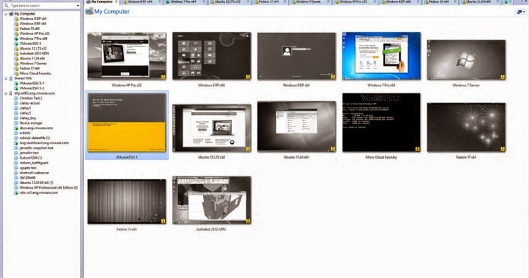Click the running icon beside wks-vc1.eng.vmware.com
This screenshot has width=529, height=278.
tap(16, 193)
